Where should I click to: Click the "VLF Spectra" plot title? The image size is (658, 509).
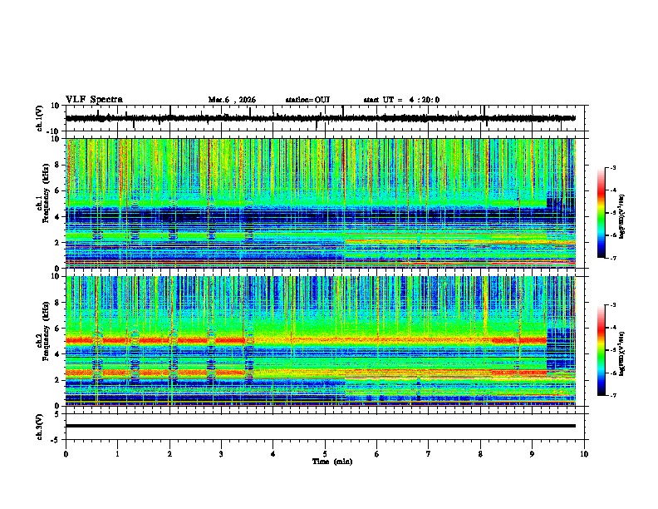[x=94, y=100]
